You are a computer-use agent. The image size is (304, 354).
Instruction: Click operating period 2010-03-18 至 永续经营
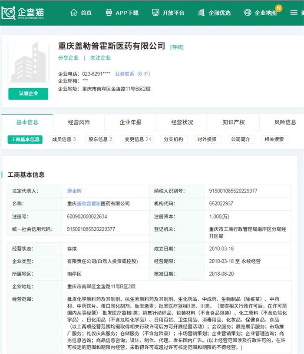[235, 261]
